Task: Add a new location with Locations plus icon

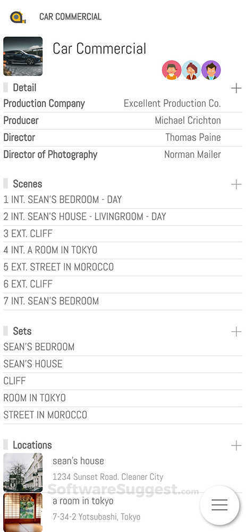Action: (236, 445)
